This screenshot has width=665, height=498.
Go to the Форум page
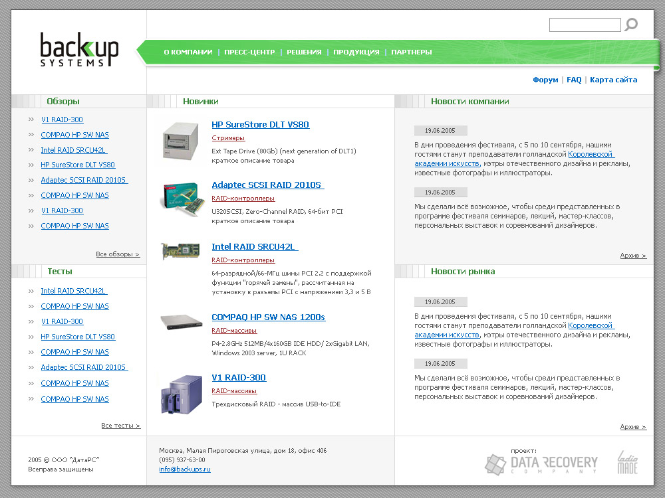coord(545,80)
